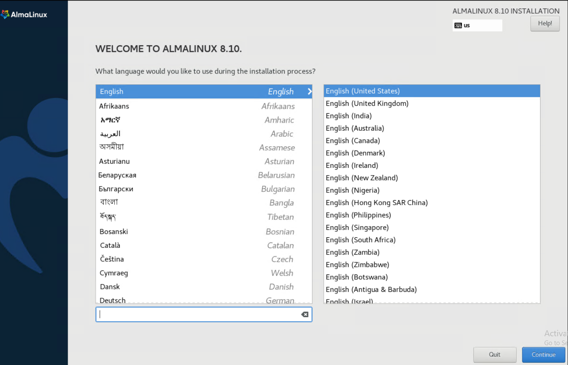
Task: Click the Quit button
Action: click(494, 354)
